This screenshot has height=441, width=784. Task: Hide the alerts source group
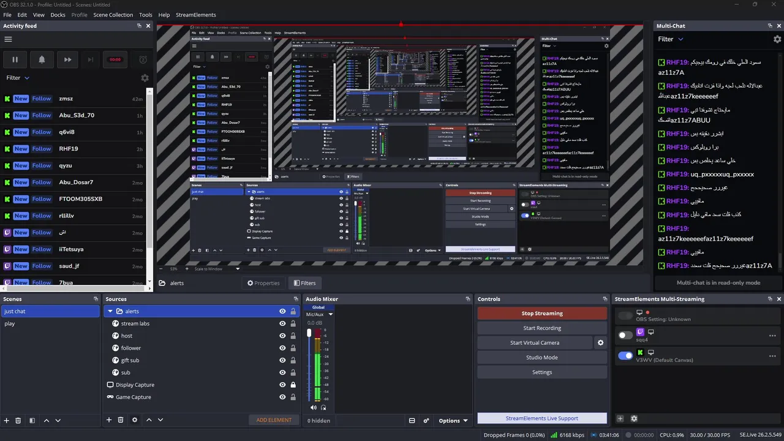click(282, 311)
